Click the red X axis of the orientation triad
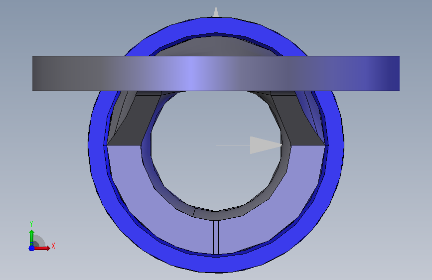 (42, 248)
